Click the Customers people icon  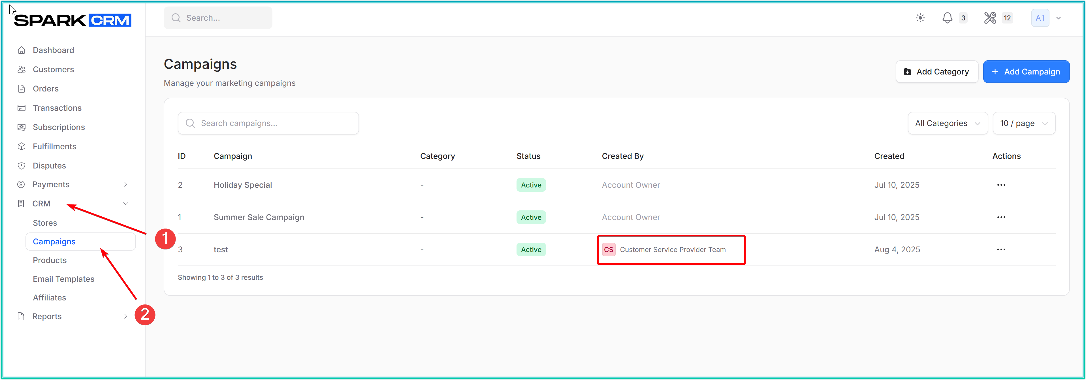pyautogui.click(x=22, y=70)
